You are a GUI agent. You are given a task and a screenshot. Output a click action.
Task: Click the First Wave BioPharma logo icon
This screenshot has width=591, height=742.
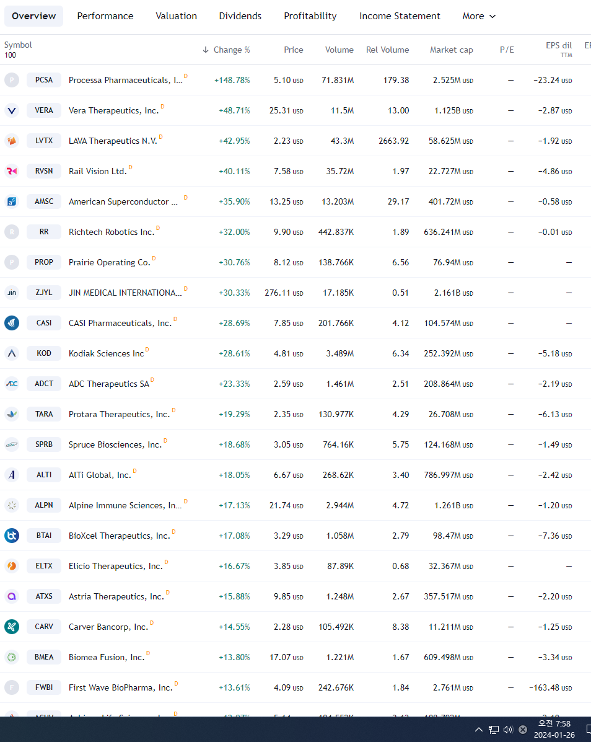pyautogui.click(x=12, y=687)
